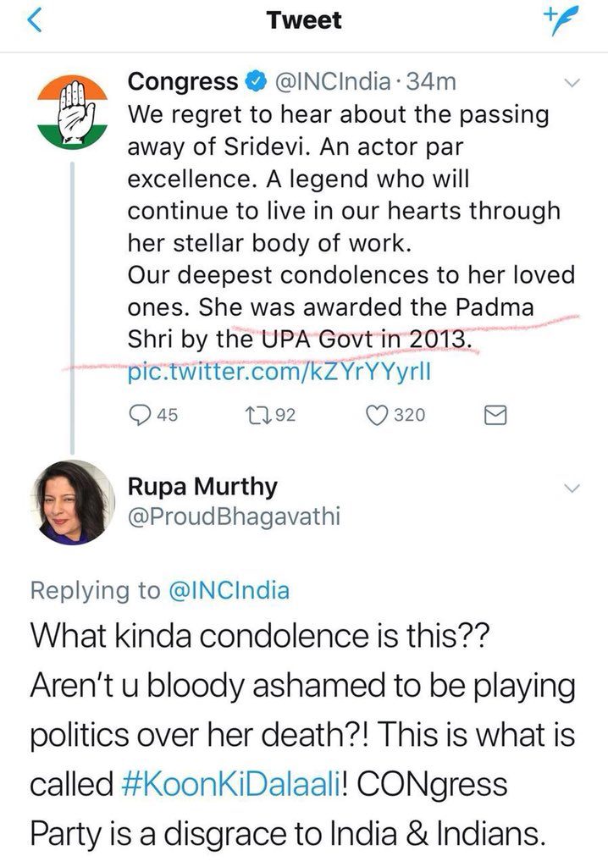Open the #KoonKiDalaali hashtag
608x867 pixels.
[230, 784]
